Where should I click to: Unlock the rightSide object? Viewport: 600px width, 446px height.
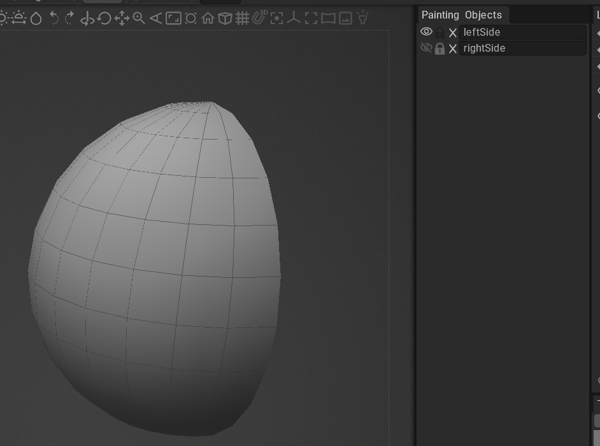[439, 48]
